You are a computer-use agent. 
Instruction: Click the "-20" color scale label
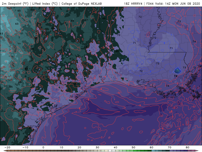pyautogui.click(x=7, y=147)
